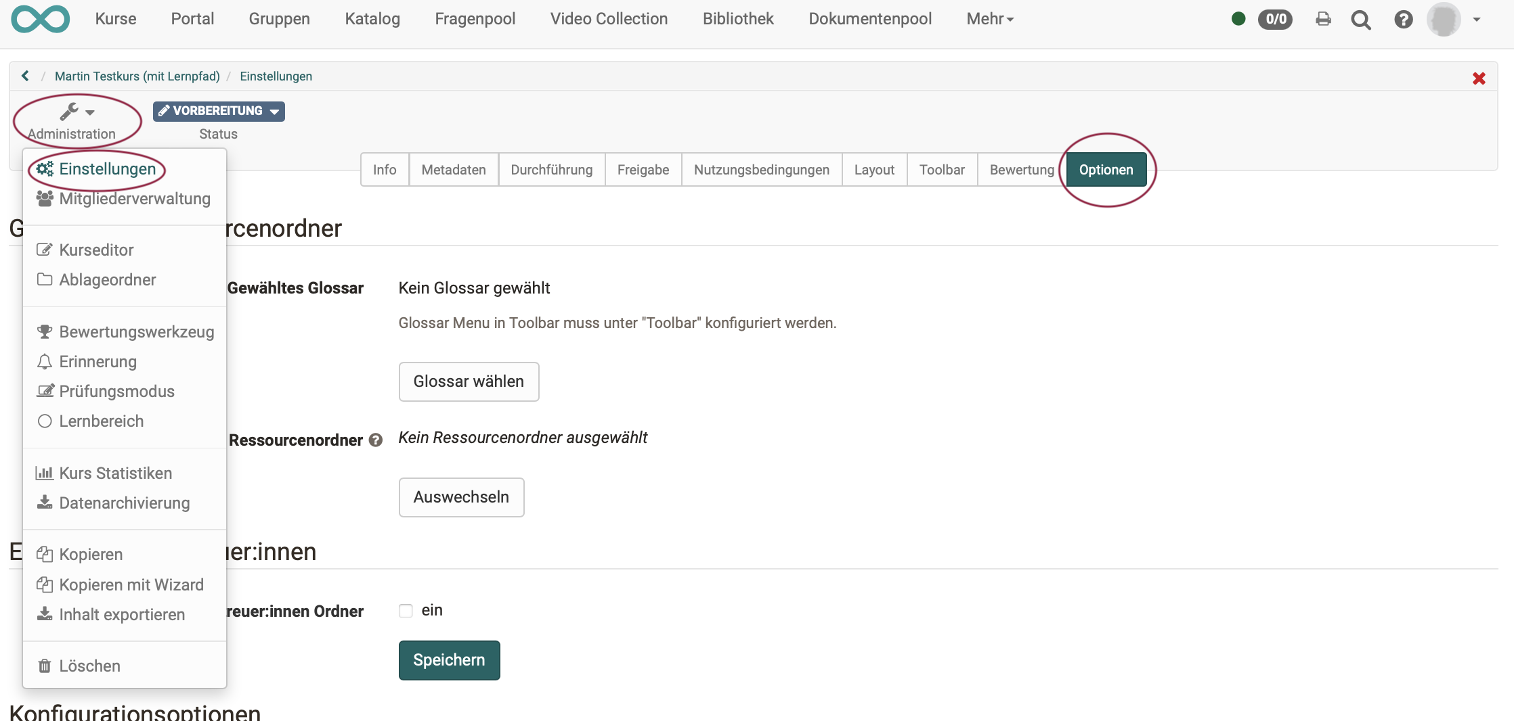Image resolution: width=1514 pixels, height=721 pixels.
Task: Switch to the Toolbar settings tab
Action: pyautogui.click(x=941, y=170)
